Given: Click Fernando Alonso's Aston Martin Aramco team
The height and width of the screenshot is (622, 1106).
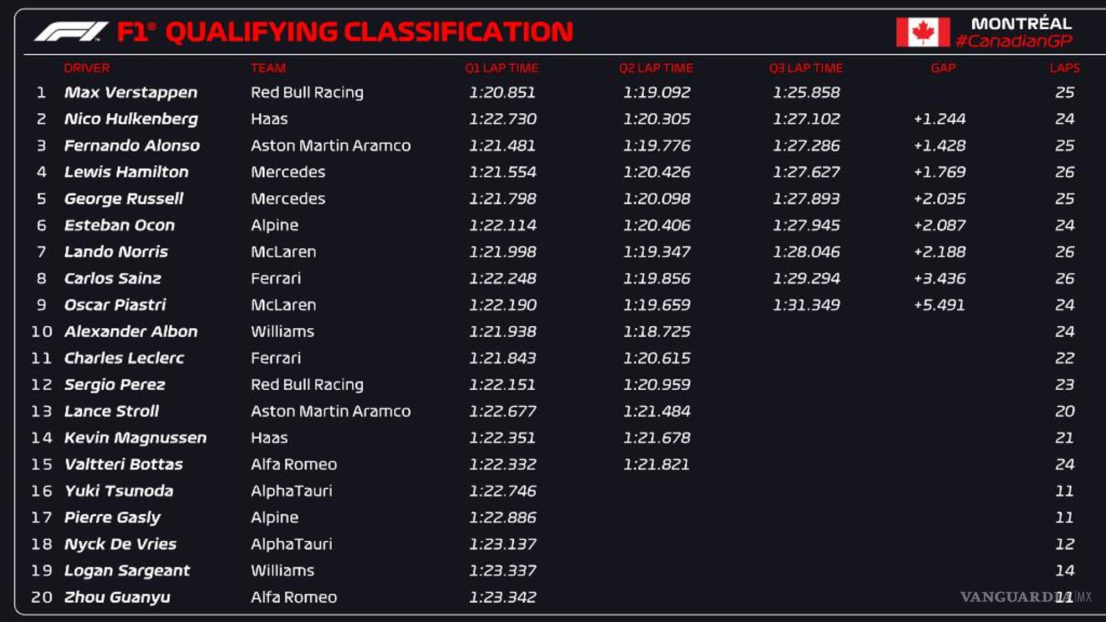Looking at the screenshot, I should [x=331, y=145].
